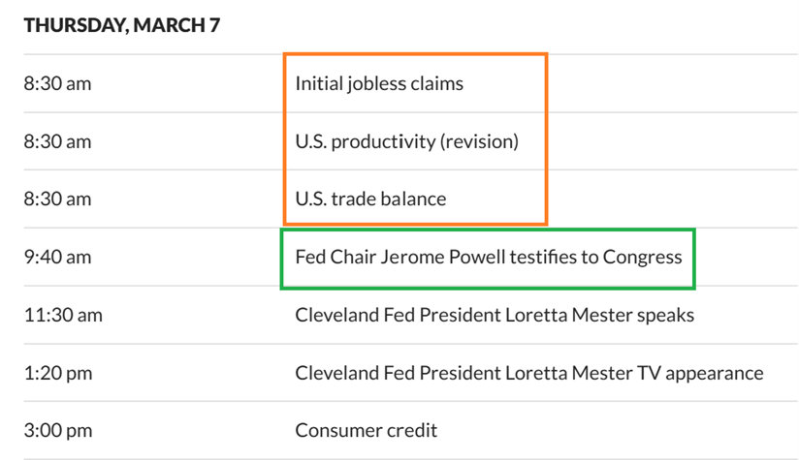Select the U.S. productivity (revision) entry
Image resolution: width=799 pixels, height=460 pixels.
[x=407, y=141]
